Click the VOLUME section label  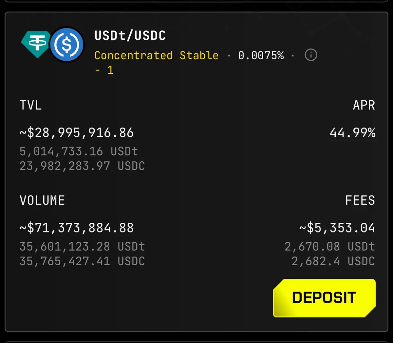(x=42, y=200)
